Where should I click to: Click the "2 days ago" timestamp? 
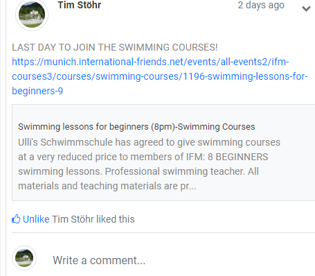261,6
